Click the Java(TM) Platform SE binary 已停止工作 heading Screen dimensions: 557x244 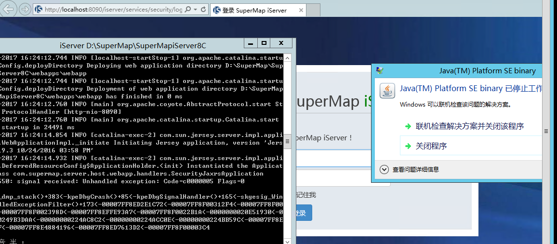pyautogui.click(x=471, y=88)
